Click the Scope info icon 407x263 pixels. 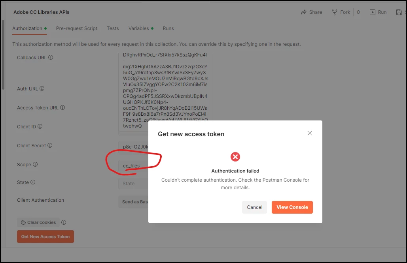click(x=35, y=164)
